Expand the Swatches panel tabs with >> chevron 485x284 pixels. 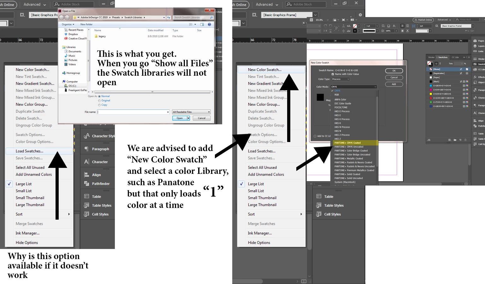point(464,57)
